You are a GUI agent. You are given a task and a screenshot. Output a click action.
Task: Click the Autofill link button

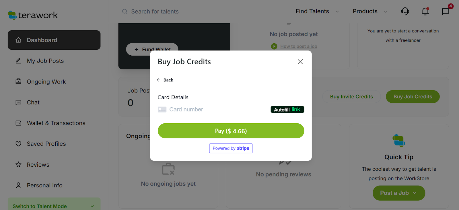pos(287,110)
